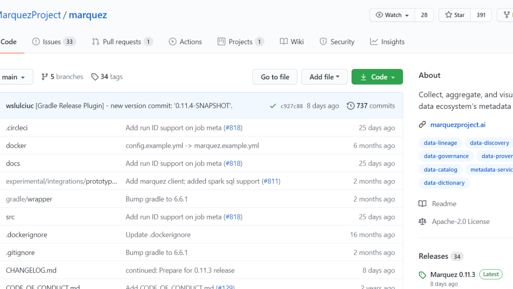Image resolution: width=513 pixels, height=289 pixels.
Task: Open the Issues tab
Action: click(x=54, y=42)
